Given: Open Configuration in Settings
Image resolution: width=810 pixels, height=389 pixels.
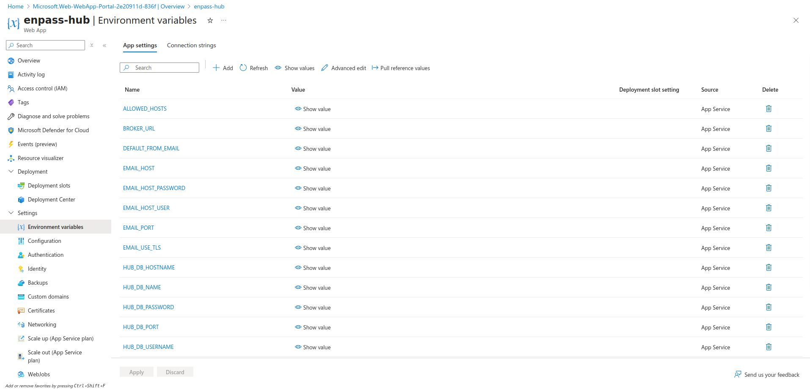Looking at the screenshot, I should [44, 241].
